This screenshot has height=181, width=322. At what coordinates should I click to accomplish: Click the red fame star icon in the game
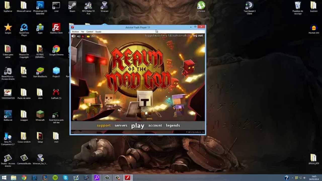pos(83,36)
